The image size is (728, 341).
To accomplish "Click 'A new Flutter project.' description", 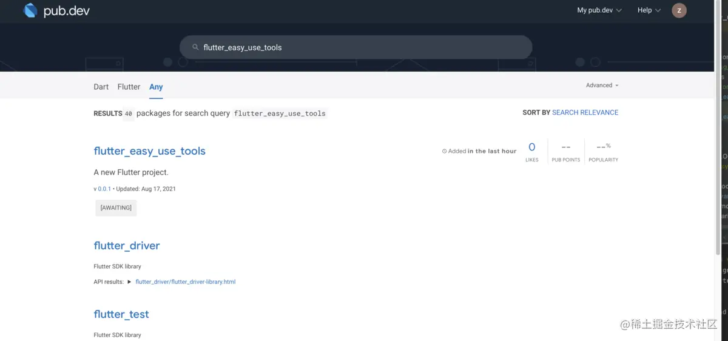I will point(131,172).
